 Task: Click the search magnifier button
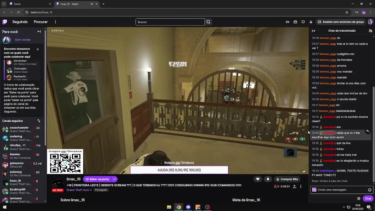[208, 22]
